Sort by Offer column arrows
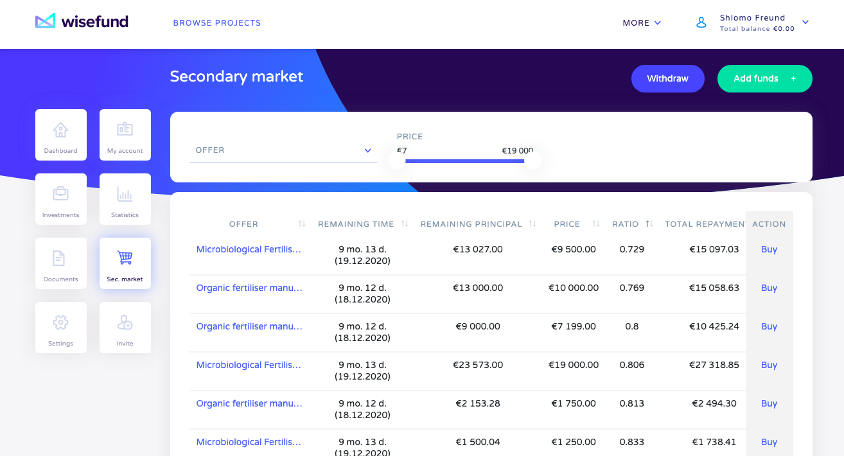The width and height of the screenshot is (844, 456). [302, 224]
